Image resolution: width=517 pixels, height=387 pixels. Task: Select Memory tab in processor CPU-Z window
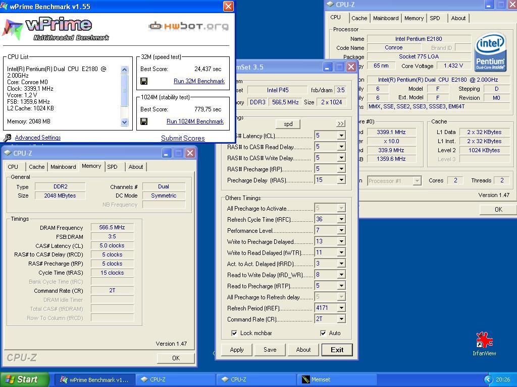click(x=414, y=19)
